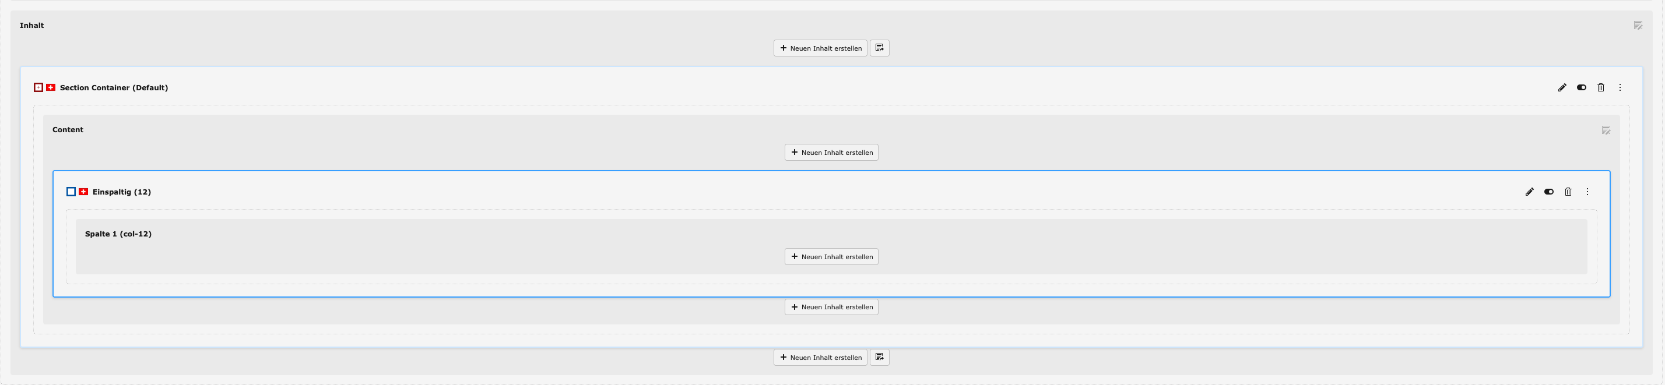Create new content directly below Einspaltig (12) box
Screen dimensions: 1665x385
coord(831,307)
